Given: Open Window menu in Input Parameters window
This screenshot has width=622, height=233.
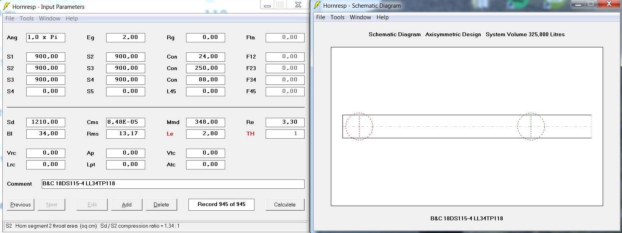Looking at the screenshot, I should pos(49,18).
